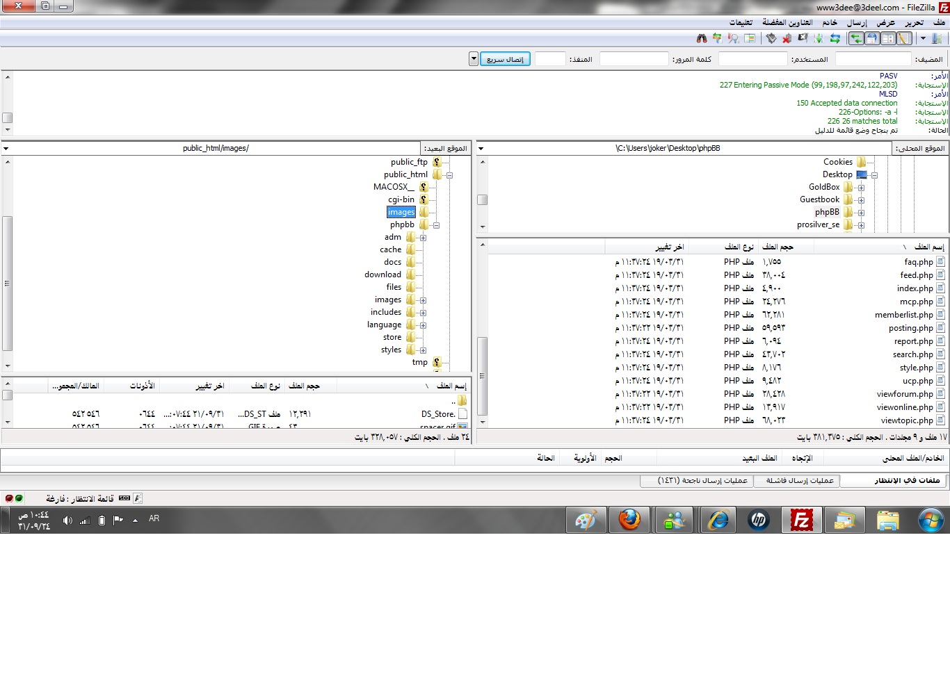This screenshot has height=697, width=950.
Task: Click the المضيف host input field
Action: tap(873, 59)
